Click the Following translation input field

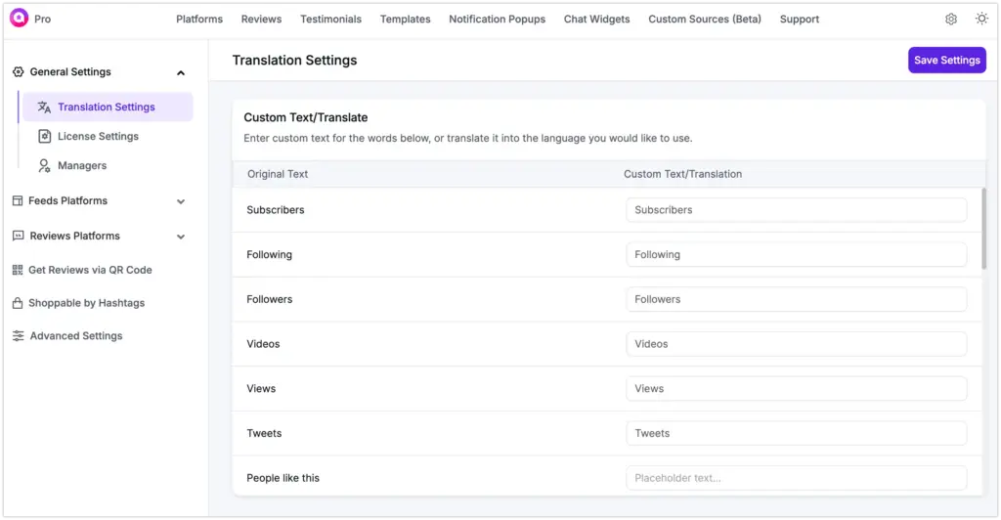click(796, 254)
